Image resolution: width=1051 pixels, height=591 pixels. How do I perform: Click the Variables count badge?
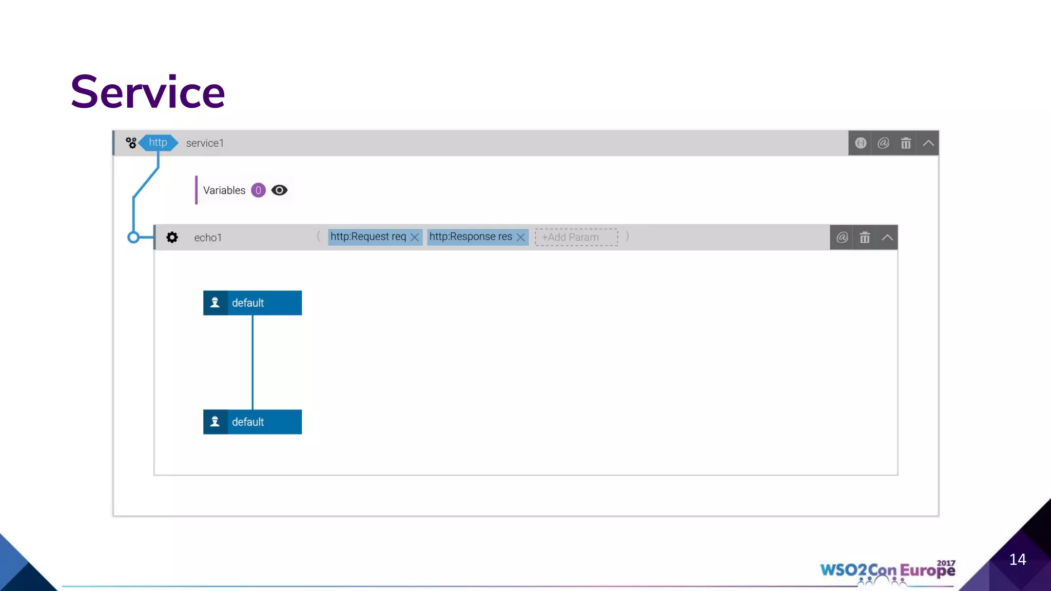(258, 190)
